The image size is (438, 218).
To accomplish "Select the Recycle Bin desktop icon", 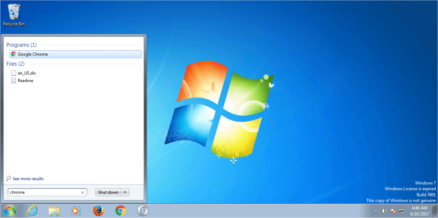I will pos(14,15).
